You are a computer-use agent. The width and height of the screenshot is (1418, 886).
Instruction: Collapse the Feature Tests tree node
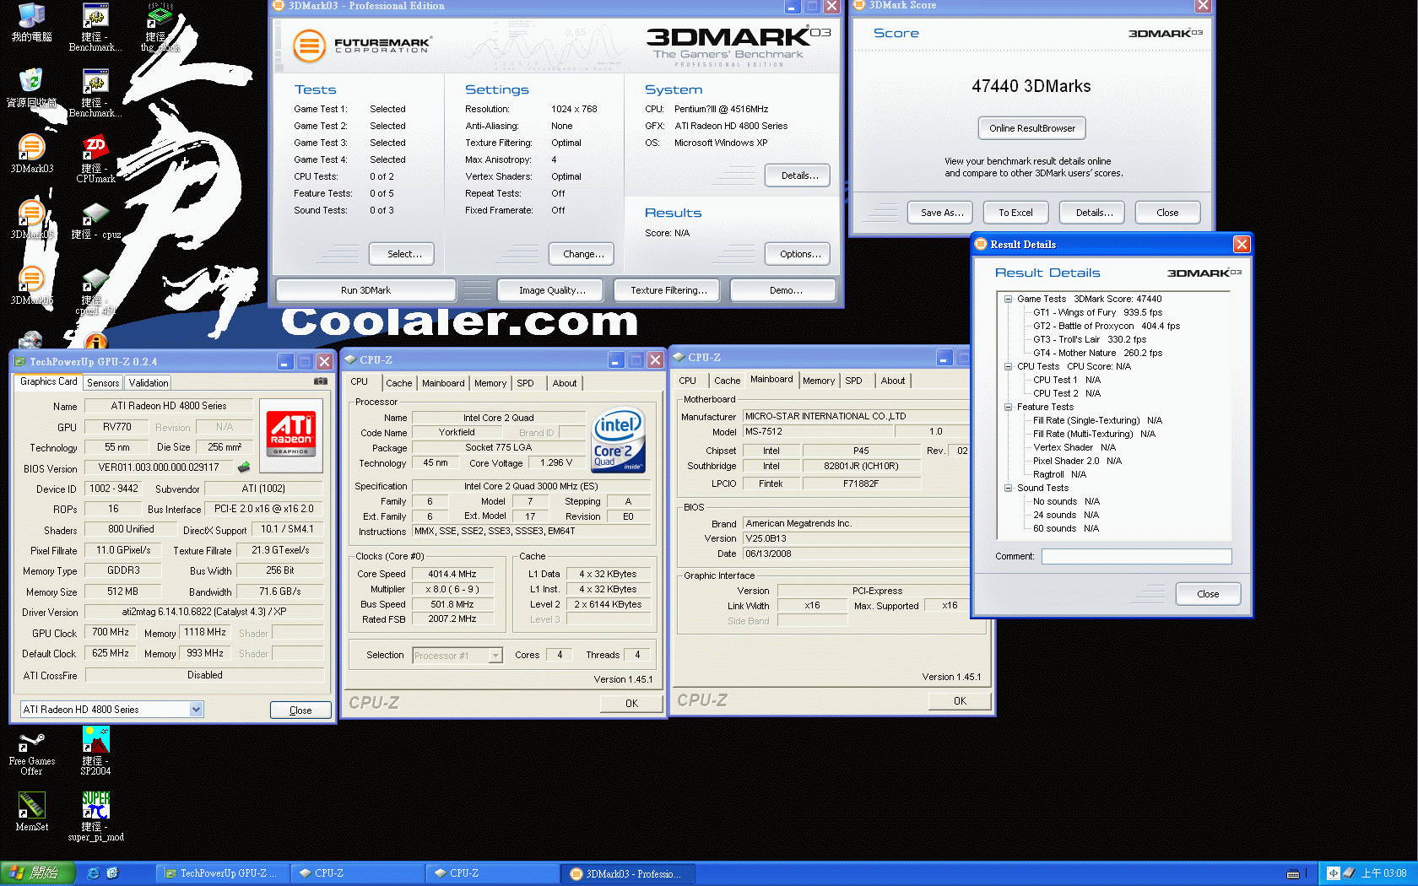click(x=1008, y=407)
